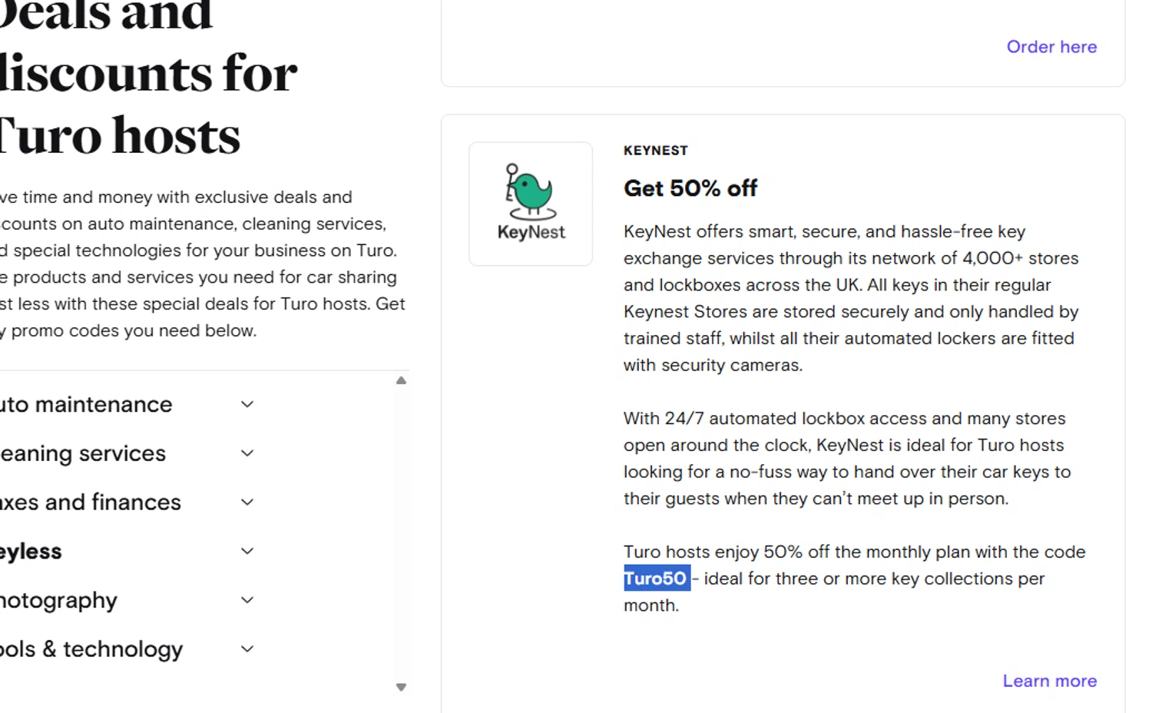Select the Auto maintenance category label
This screenshot has width=1152, height=713.
coord(86,404)
